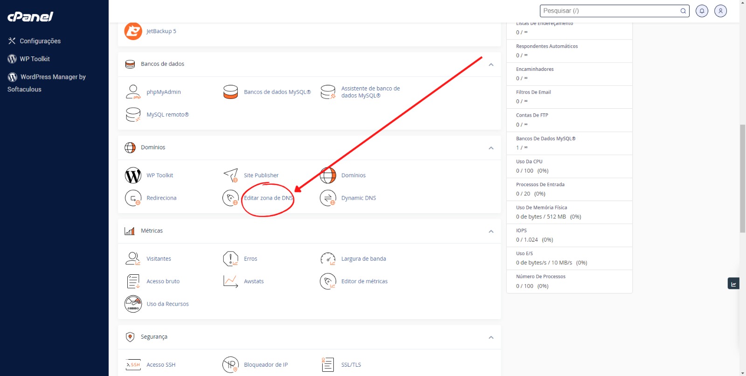Click the Uso Da CPU statistic
The image size is (746, 376).
[x=569, y=166]
